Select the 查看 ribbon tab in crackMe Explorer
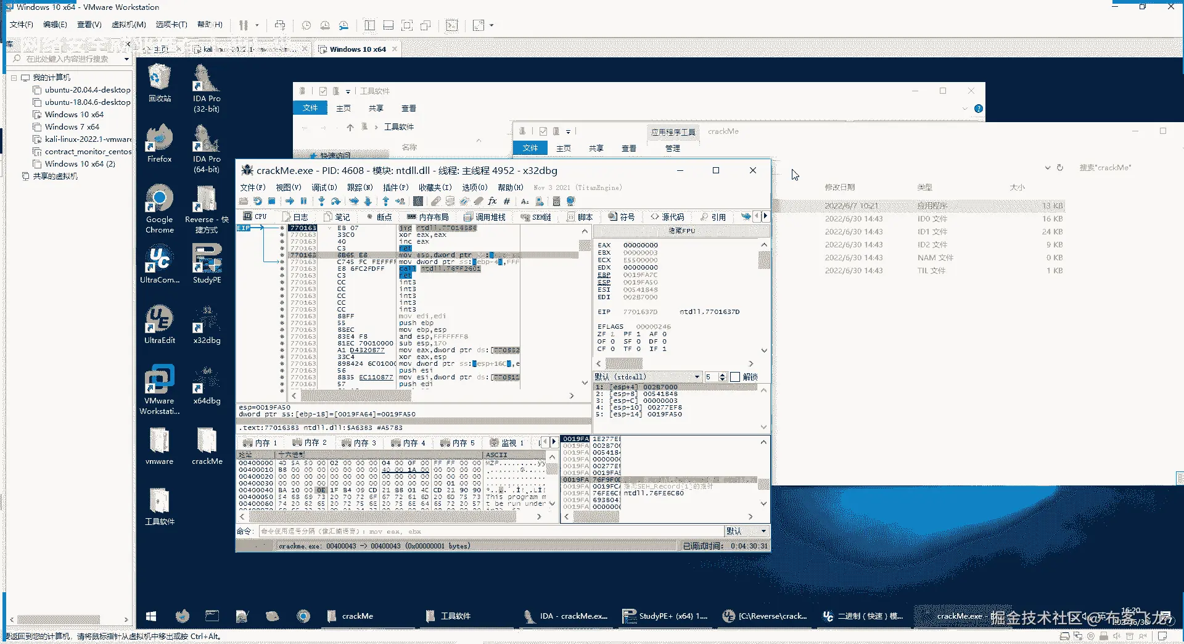Image resolution: width=1184 pixels, height=644 pixels. (x=629, y=149)
